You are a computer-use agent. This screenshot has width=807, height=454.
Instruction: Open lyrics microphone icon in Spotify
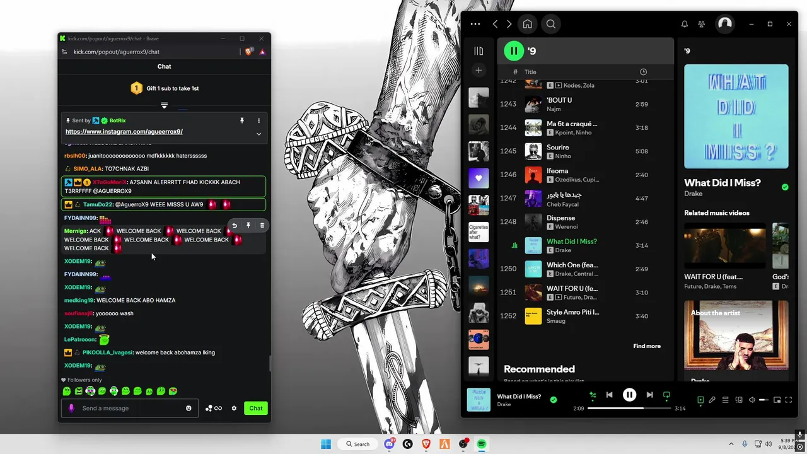tap(712, 400)
